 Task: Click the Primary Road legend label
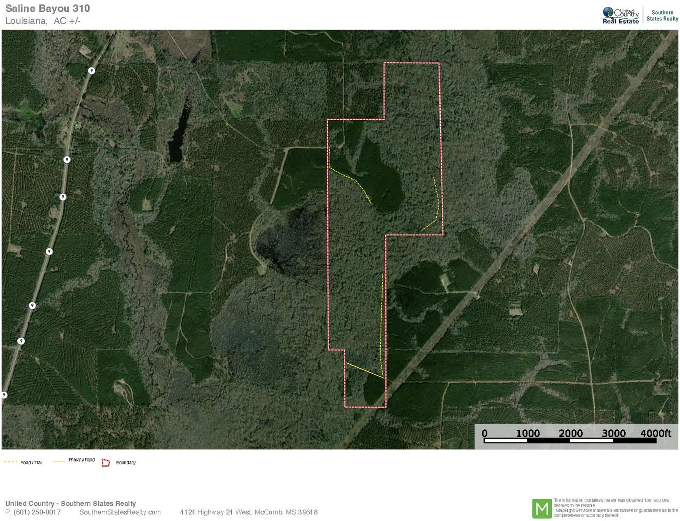pyautogui.click(x=81, y=460)
